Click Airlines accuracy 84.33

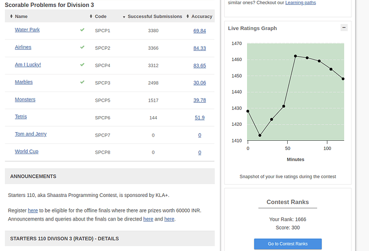[x=199, y=48]
